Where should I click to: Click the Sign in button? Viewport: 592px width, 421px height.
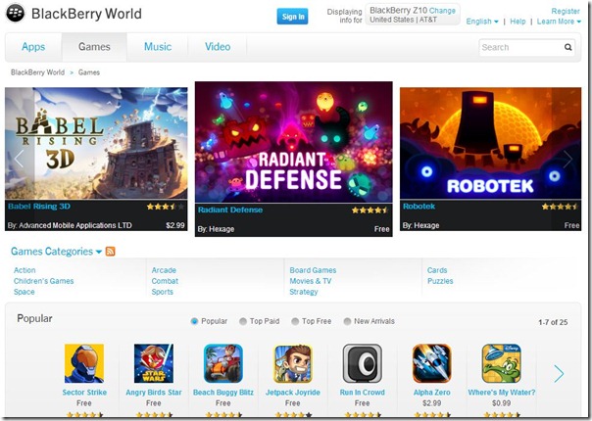[292, 17]
